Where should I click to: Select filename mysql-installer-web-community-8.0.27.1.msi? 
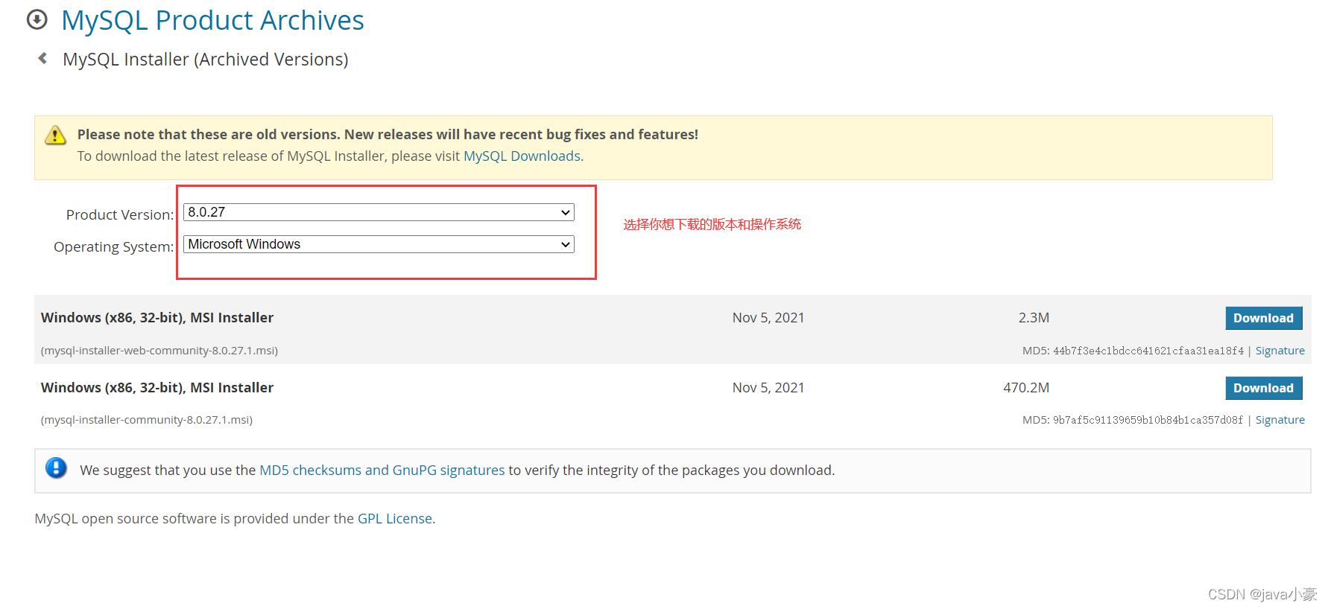click(159, 351)
